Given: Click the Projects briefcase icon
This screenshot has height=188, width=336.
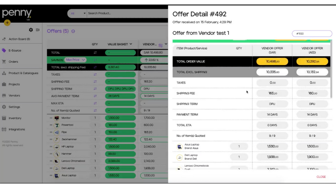Looking at the screenshot, I should tap(4, 84).
